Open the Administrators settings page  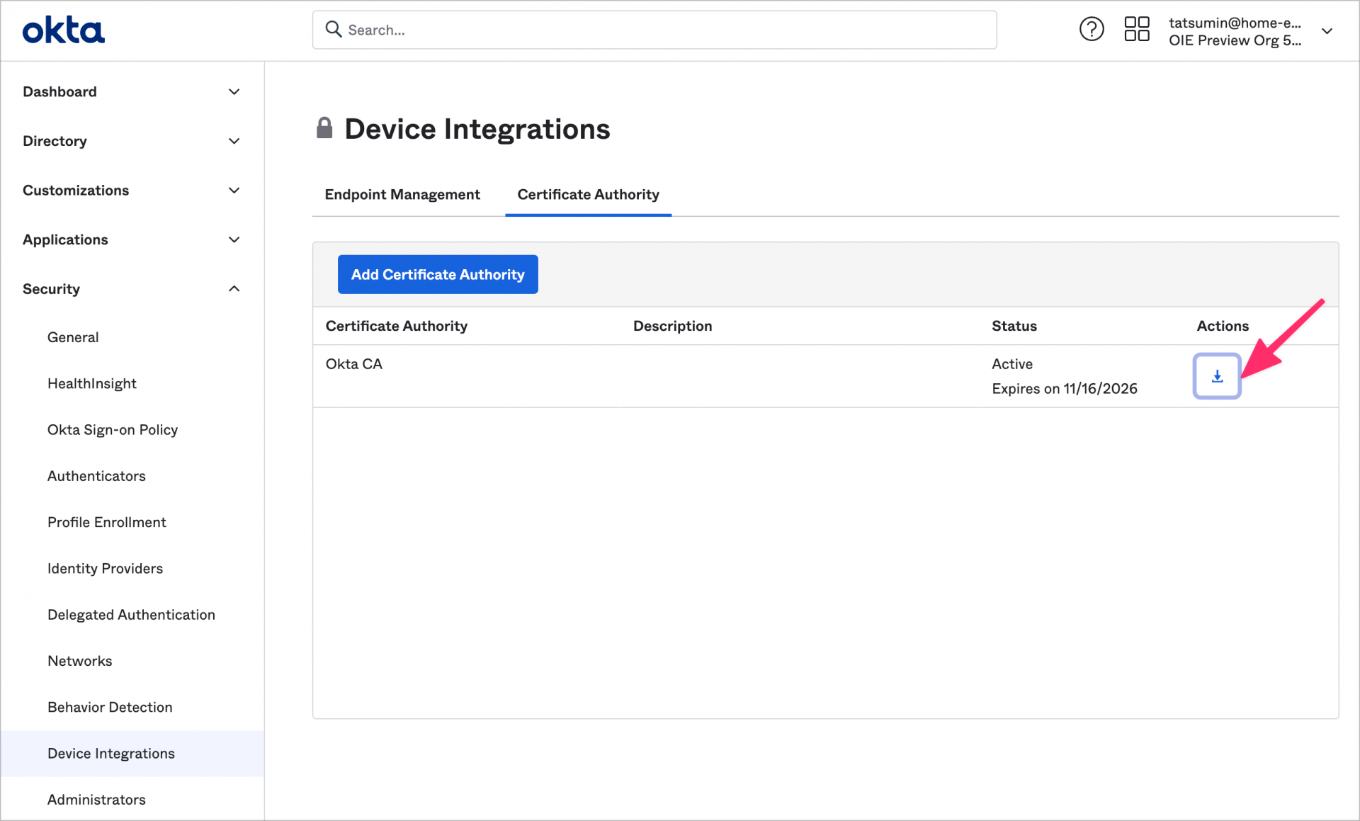[x=96, y=799]
